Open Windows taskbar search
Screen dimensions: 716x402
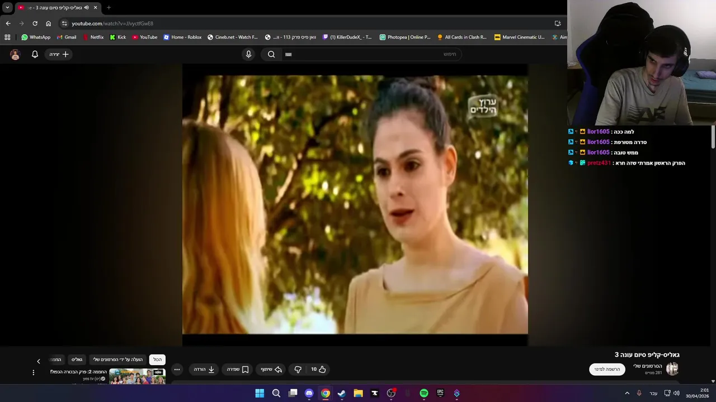276,393
